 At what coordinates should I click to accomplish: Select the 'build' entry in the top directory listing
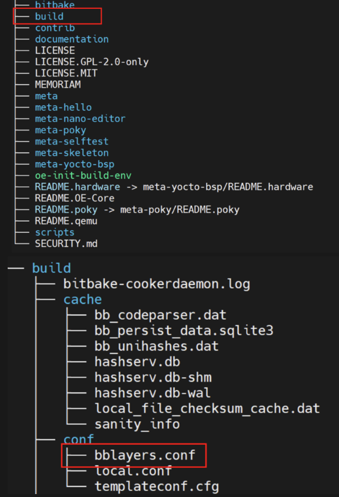click(x=49, y=16)
